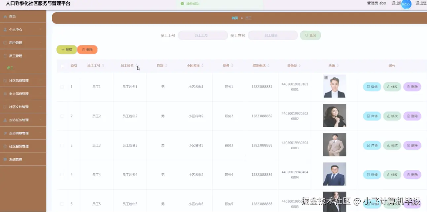This screenshot has height=212, width=427.
Task: Click the avatar photo of 员工姓名2
Action: coord(335,115)
